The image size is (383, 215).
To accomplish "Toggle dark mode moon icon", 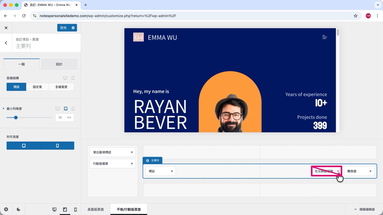I will pyautogui.click(x=19, y=210).
